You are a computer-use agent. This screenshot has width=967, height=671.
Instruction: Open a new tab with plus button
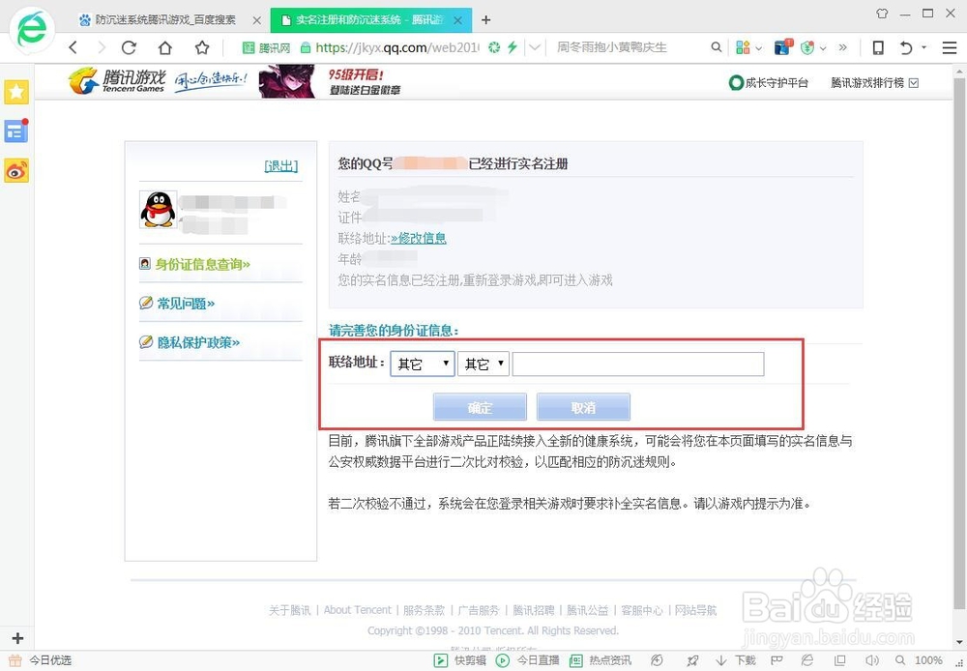pyautogui.click(x=486, y=20)
